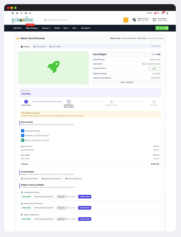Expand the Alan Adı menu
The width and height of the screenshot is (181, 237).
point(18,28)
